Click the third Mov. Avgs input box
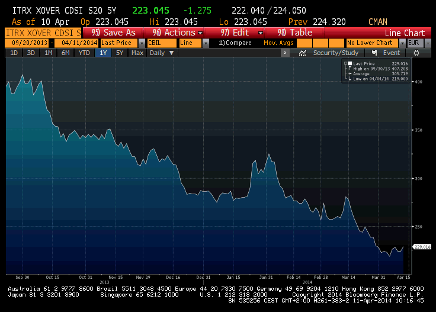The image size is (436, 312). (336, 43)
